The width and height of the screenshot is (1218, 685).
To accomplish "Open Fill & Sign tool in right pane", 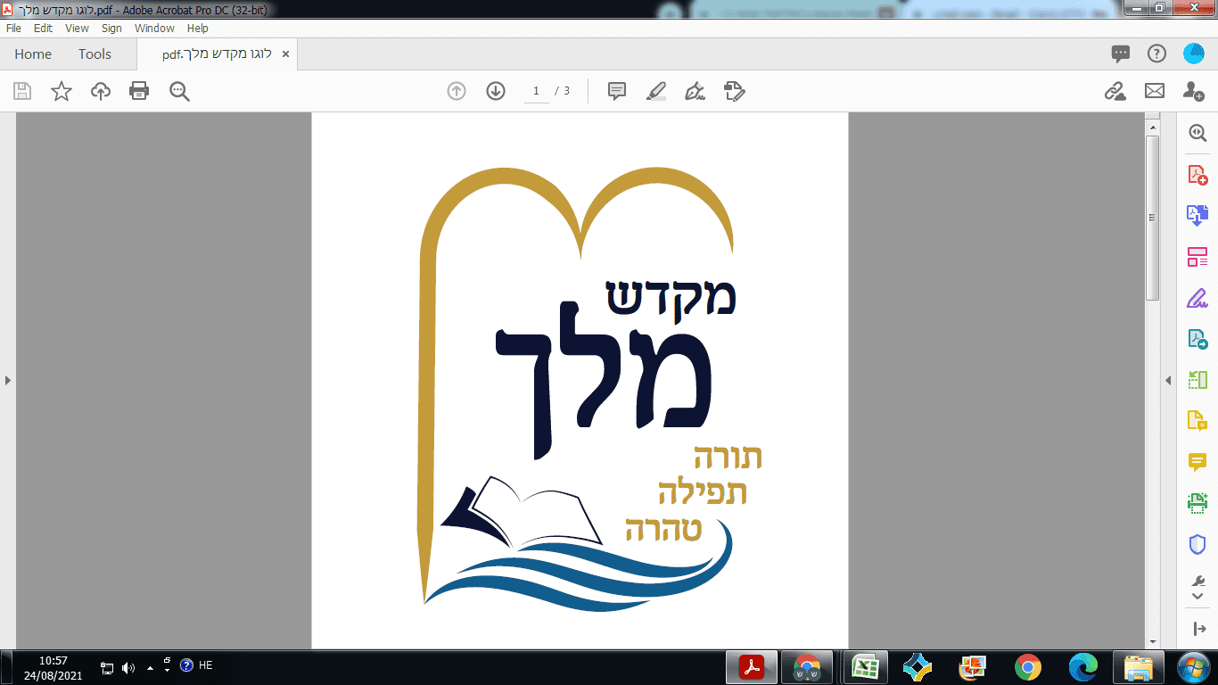I will [1197, 298].
